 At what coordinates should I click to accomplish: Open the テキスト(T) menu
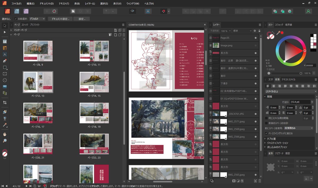click(64, 4)
